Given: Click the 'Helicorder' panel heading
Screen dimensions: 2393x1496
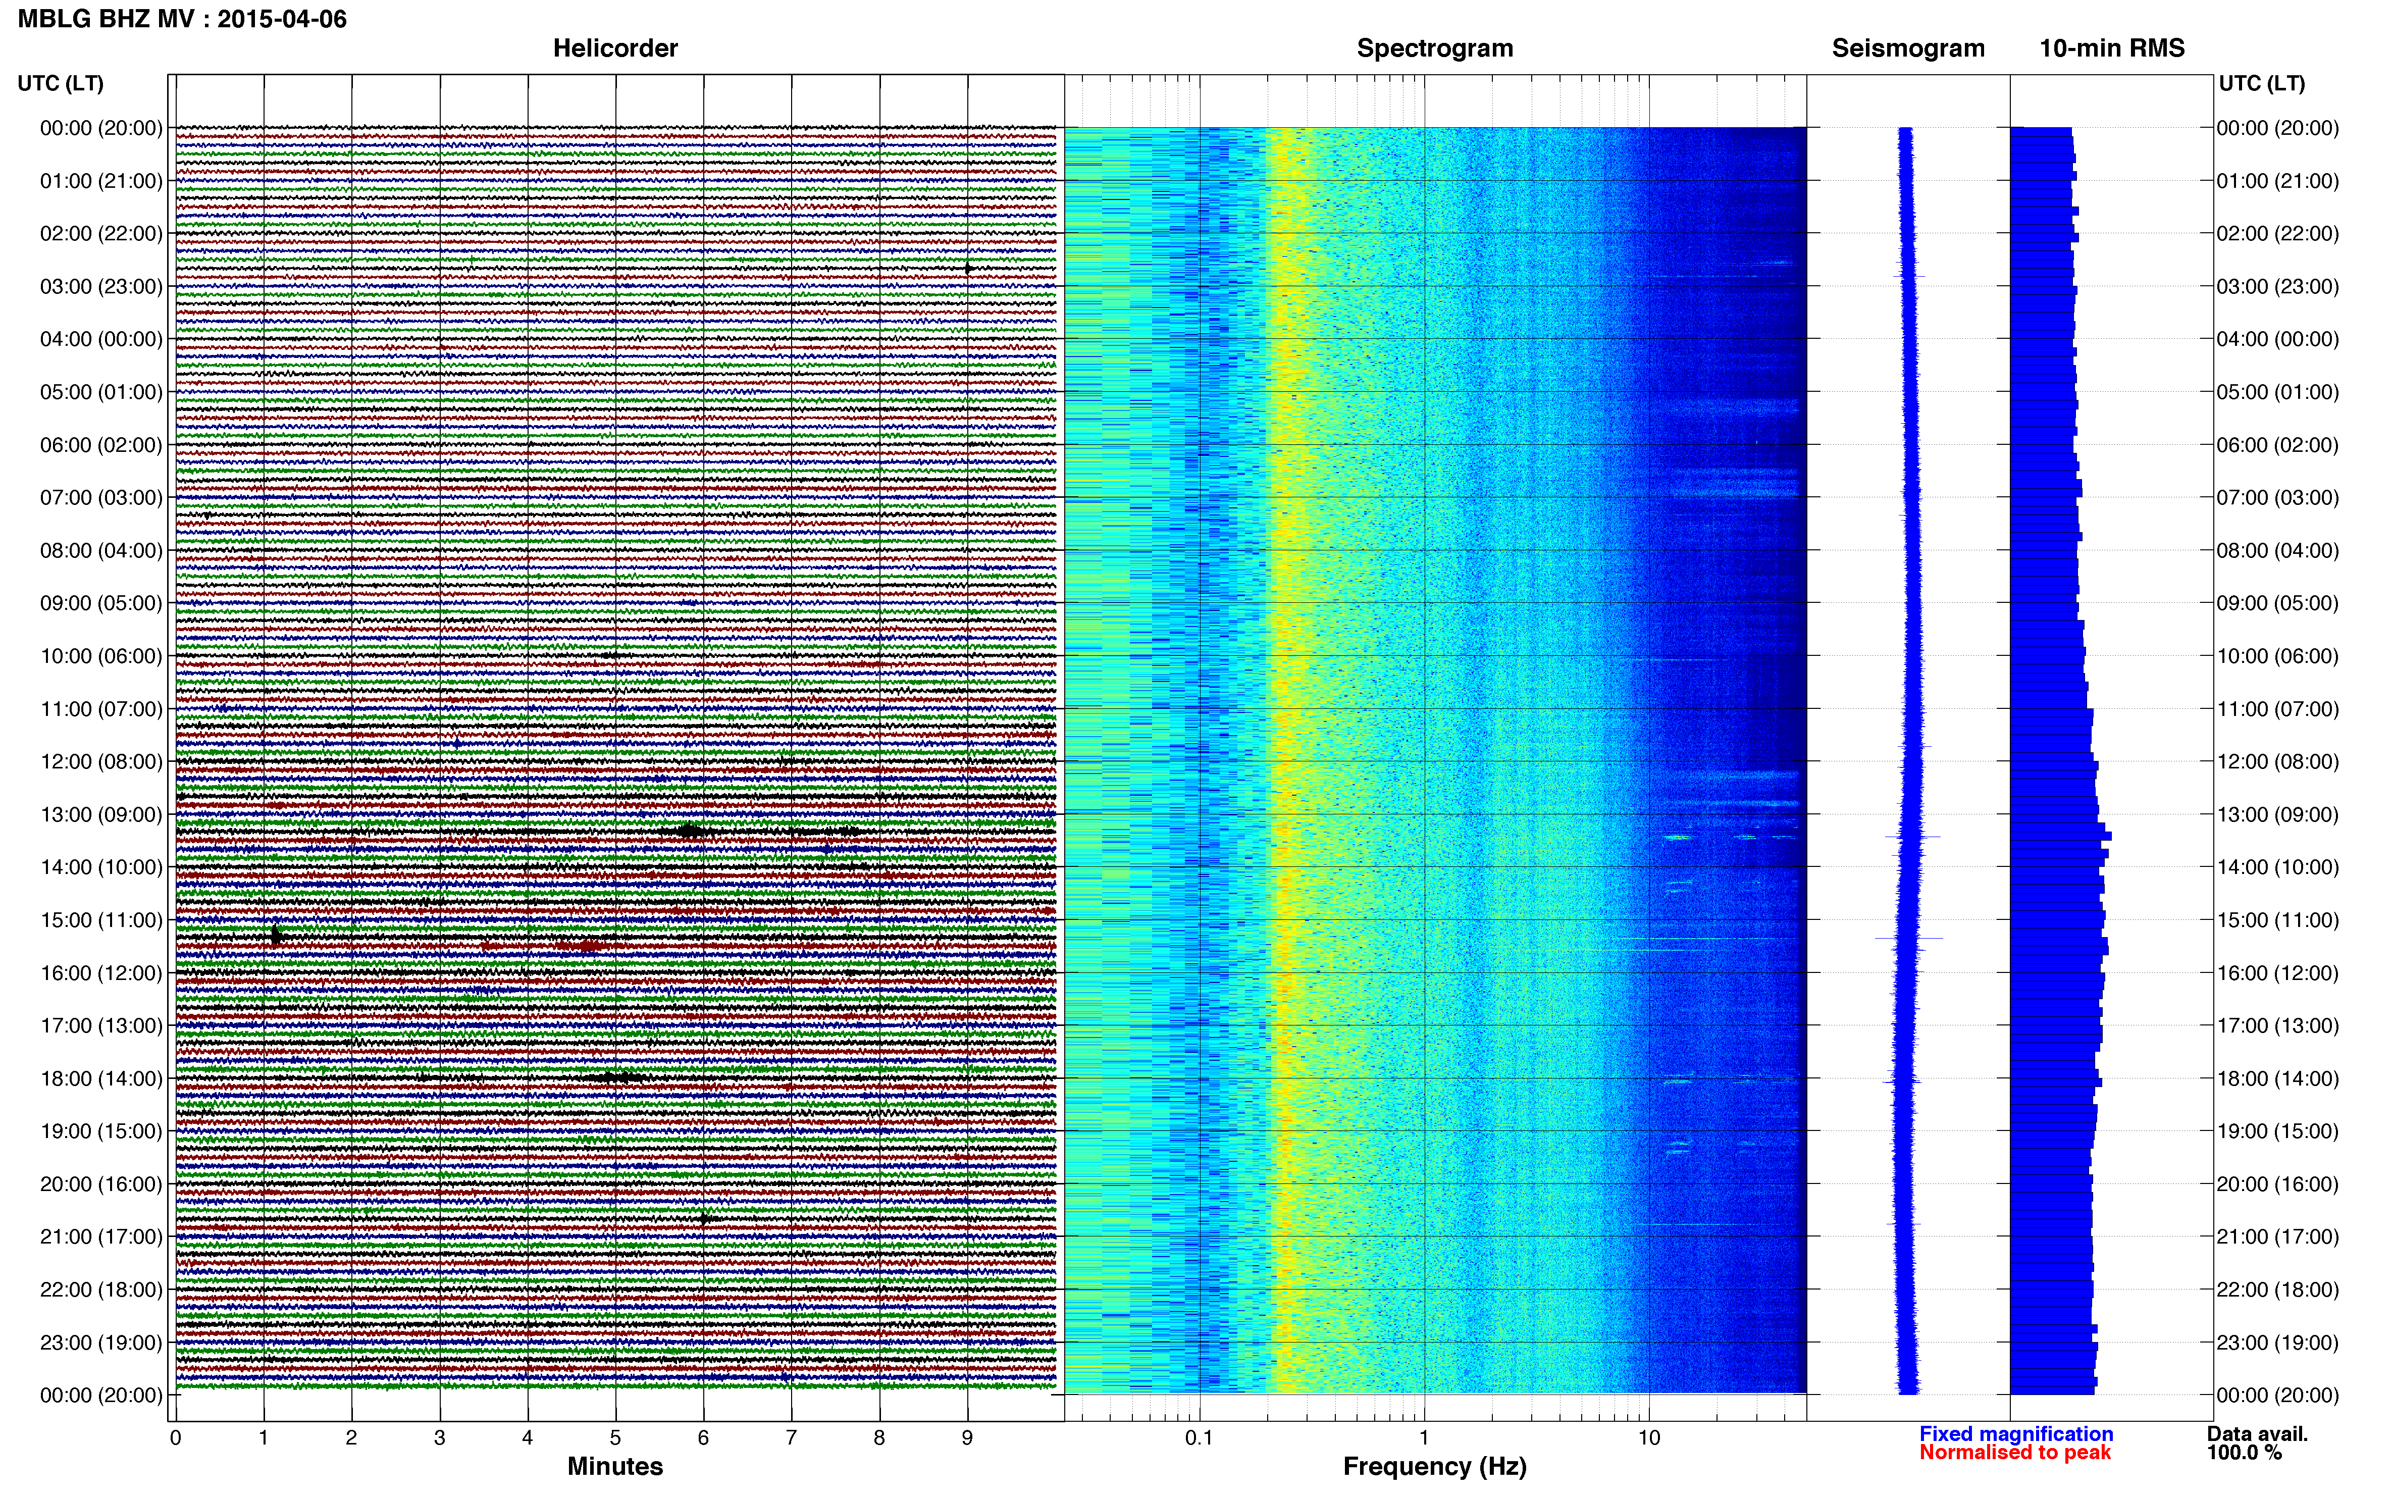Looking at the screenshot, I should point(615,48).
